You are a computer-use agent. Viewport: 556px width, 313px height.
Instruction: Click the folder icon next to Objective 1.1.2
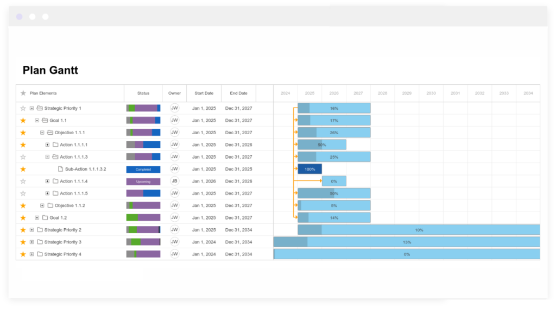coord(50,205)
